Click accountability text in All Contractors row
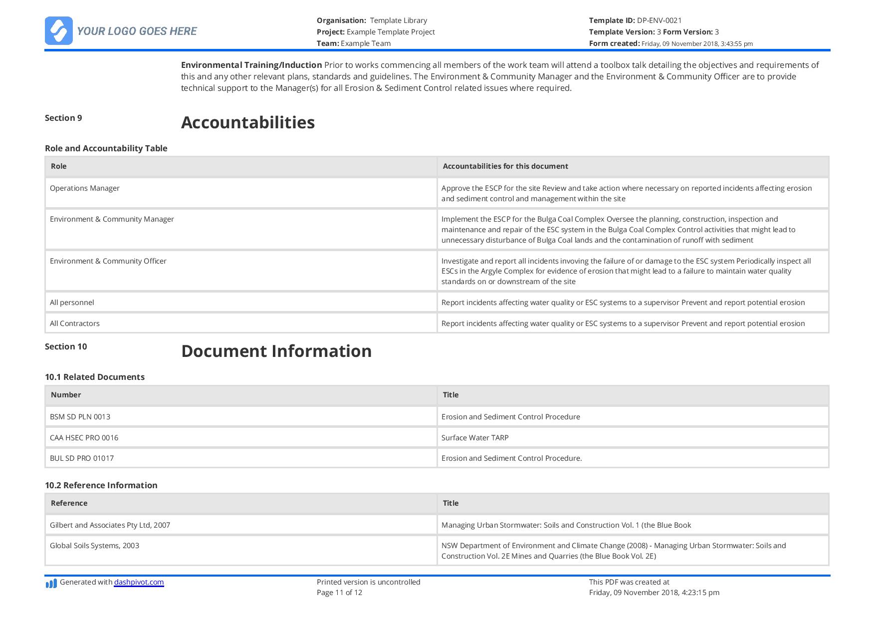Viewport: 875px width, 619px height. 623,323
